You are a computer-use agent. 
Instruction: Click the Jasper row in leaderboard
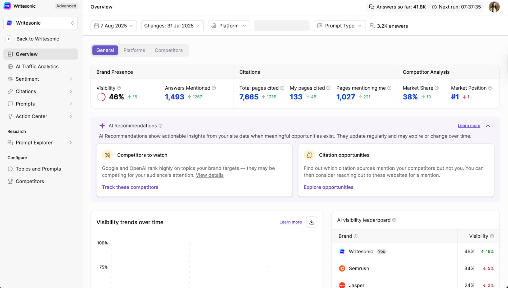415,283
